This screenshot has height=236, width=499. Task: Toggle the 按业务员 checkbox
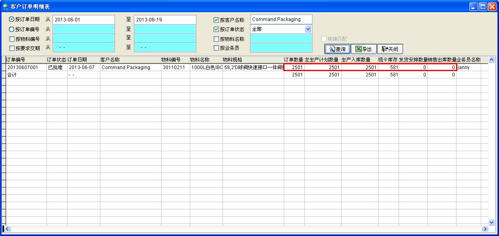216,48
